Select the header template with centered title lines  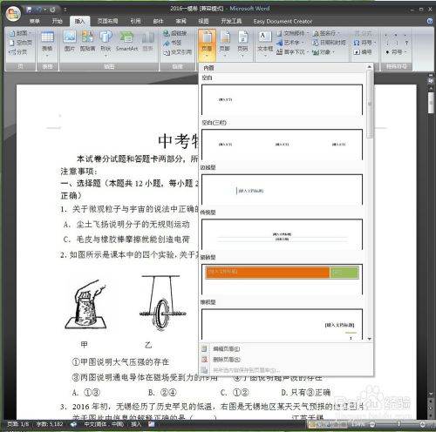point(282,234)
